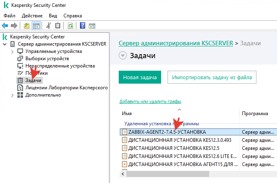277x183 pixels.
Task: Click the clipboard Paste icon in toolbar
Action: pyautogui.click(x=58, y=26)
